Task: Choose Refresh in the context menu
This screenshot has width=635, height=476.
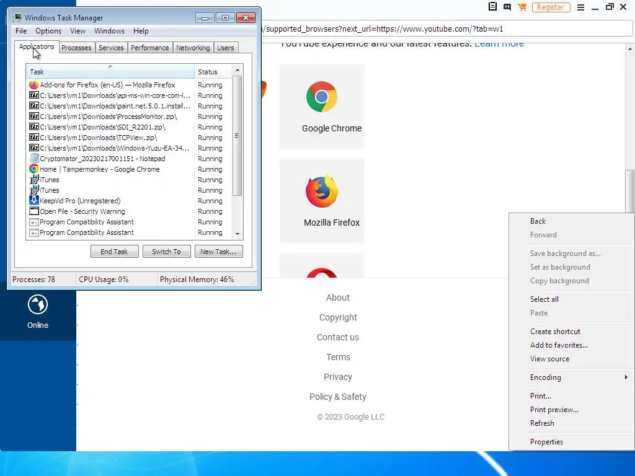Action: (x=542, y=423)
